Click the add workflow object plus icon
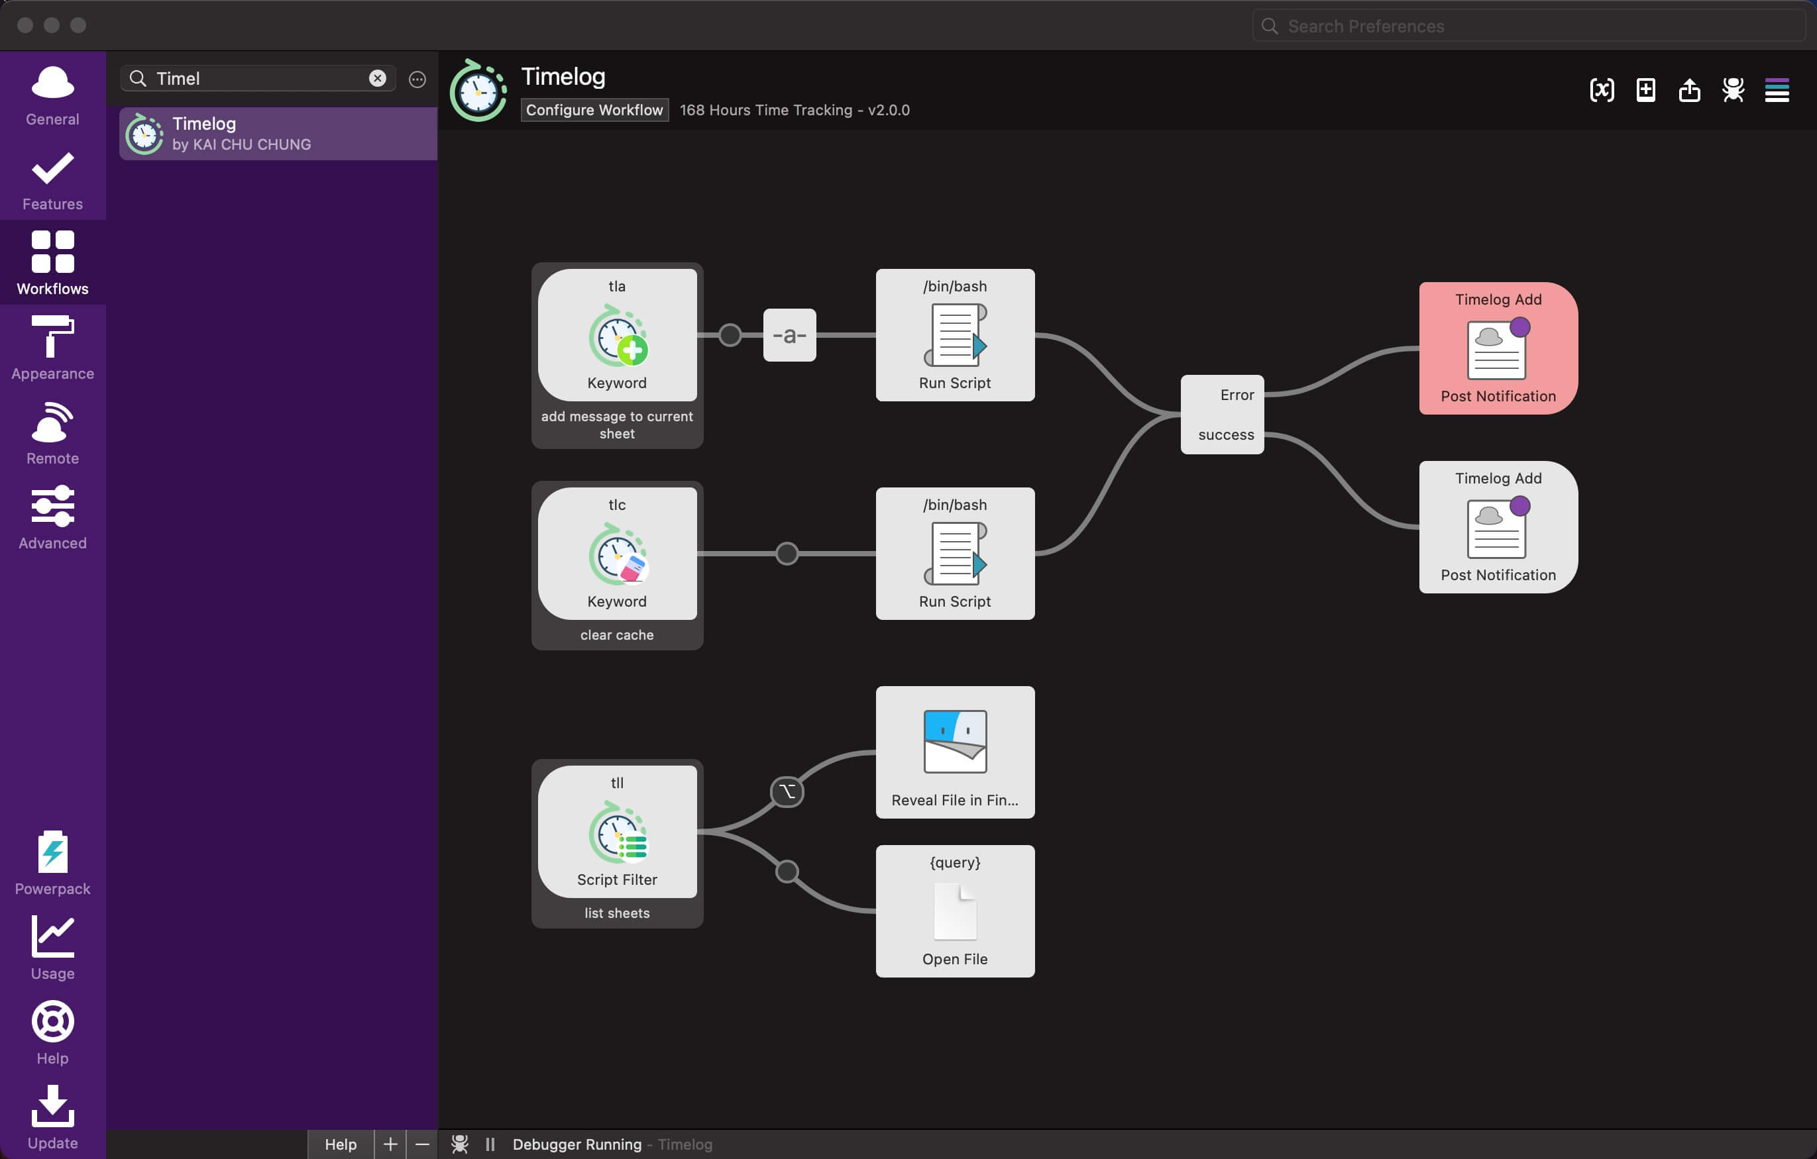The height and width of the screenshot is (1159, 1817). (1645, 91)
